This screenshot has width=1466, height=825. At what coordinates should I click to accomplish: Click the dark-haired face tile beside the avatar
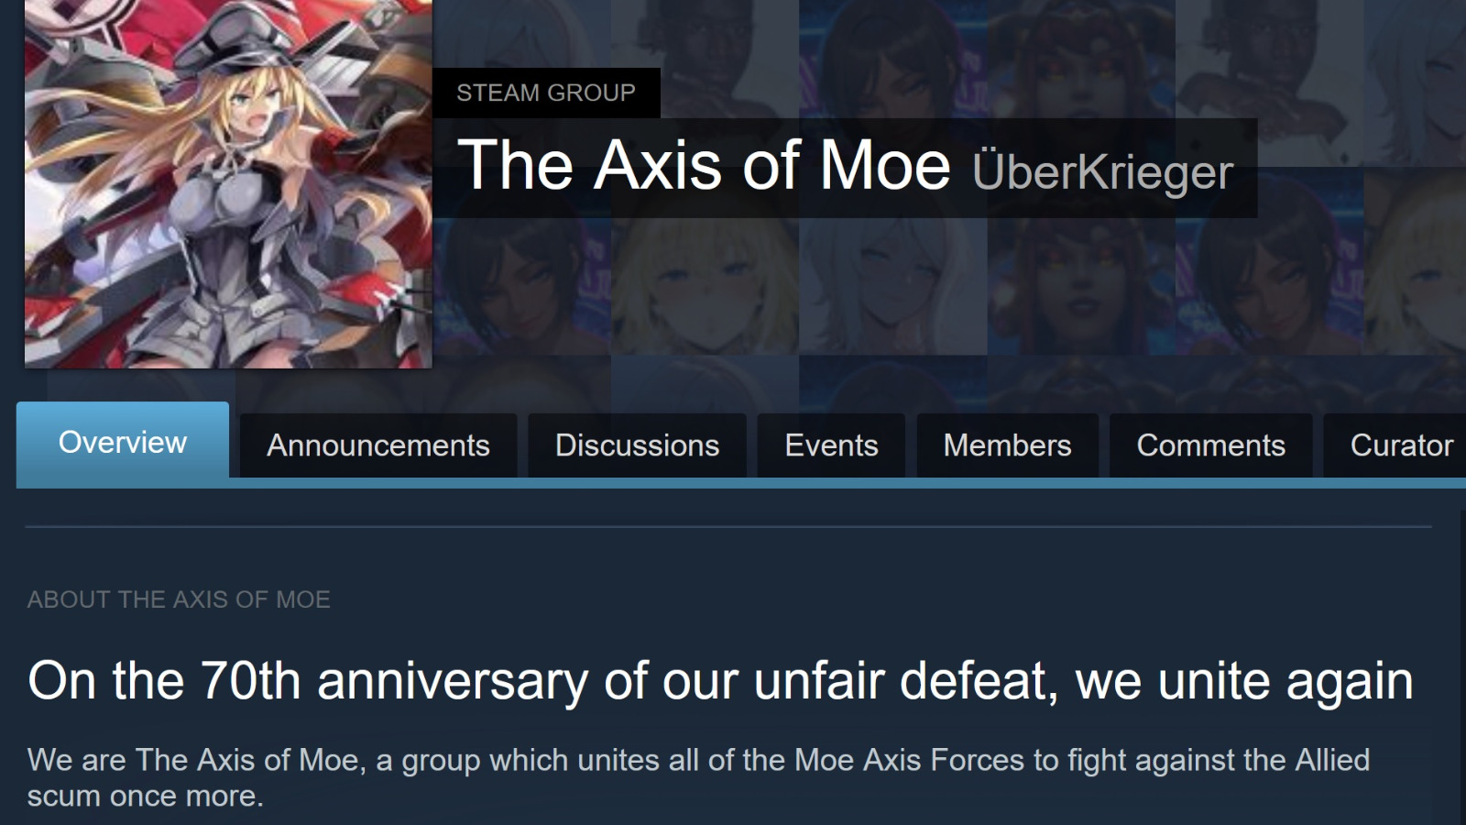pyautogui.click(x=521, y=286)
